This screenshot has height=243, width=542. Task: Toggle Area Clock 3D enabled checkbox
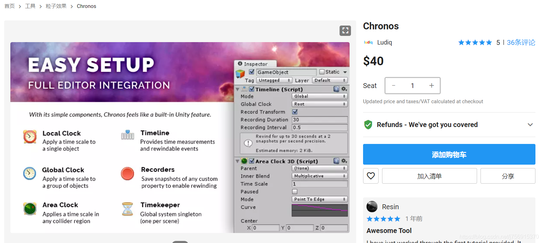point(252,161)
